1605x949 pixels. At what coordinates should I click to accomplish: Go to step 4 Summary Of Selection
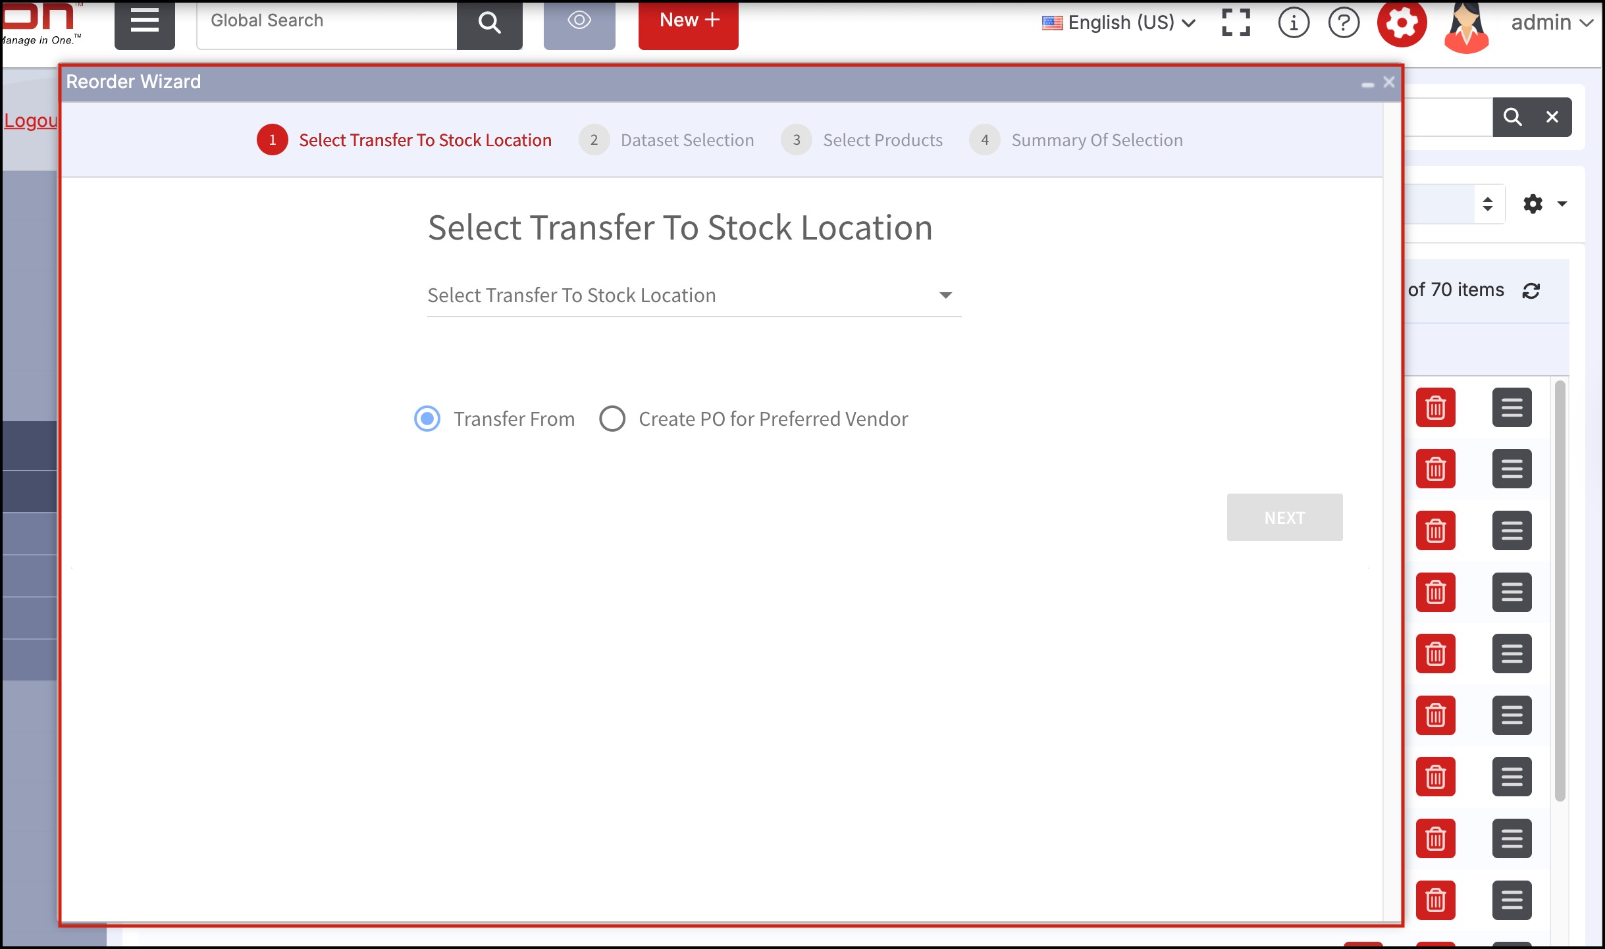(x=1076, y=140)
